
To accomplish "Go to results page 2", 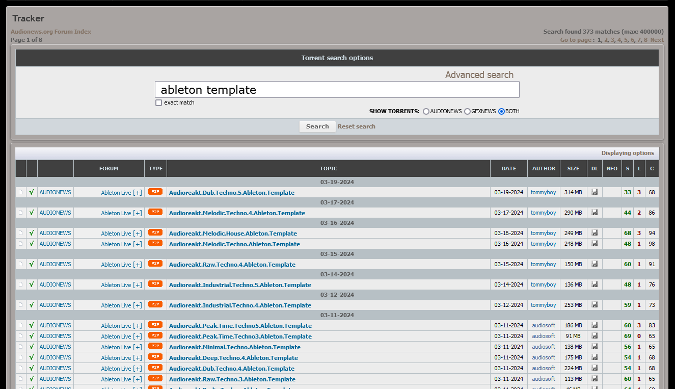I will (x=606, y=40).
